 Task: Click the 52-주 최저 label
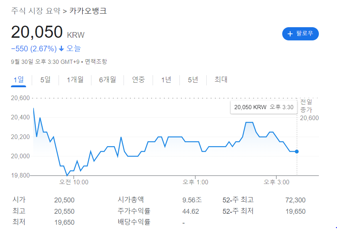(238, 211)
